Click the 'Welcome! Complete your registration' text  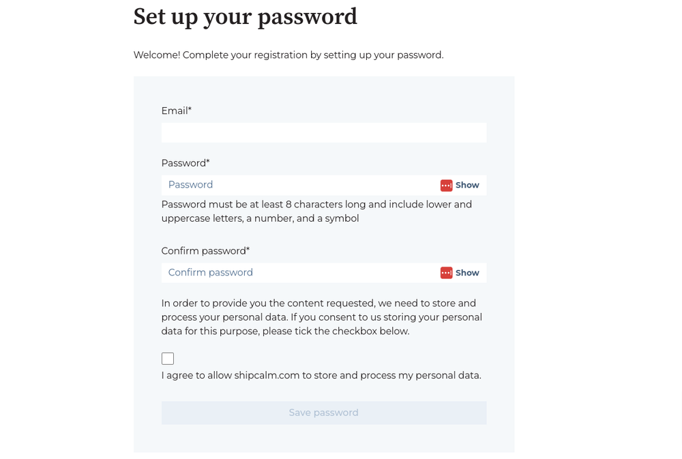pyautogui.click(x=288, y=55)
